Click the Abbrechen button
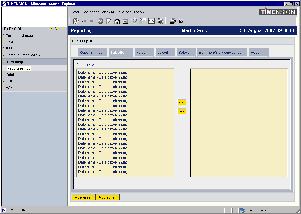Viewport: 301px width, 214px height. pyautogui.click(x=107, y=197)
